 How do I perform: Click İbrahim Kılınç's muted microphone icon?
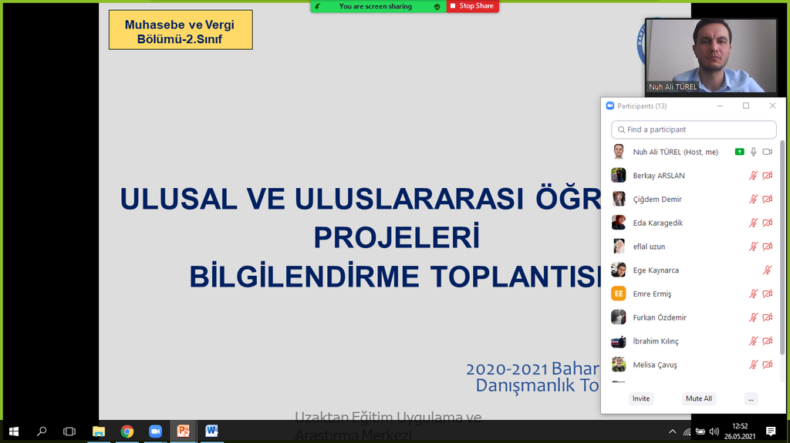click(753, 341)
